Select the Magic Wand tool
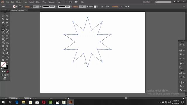The width and height of the screenshot is (187, 105). (x=3, y=19)
